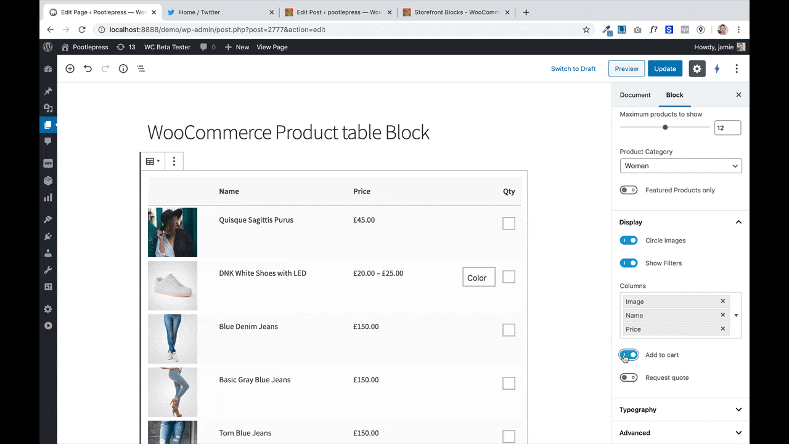The image size is (789, 444).
Task: Check Qty box for DNK White Shoes
Action: coord(509,277)
